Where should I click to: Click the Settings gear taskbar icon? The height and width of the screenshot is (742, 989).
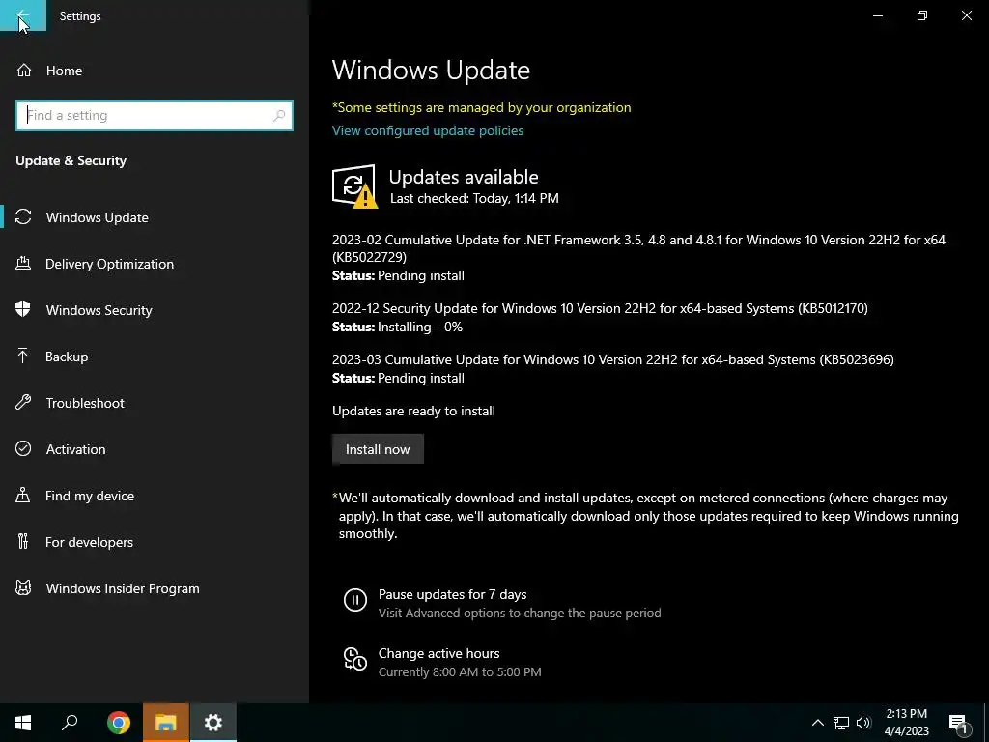click(213, 723)
